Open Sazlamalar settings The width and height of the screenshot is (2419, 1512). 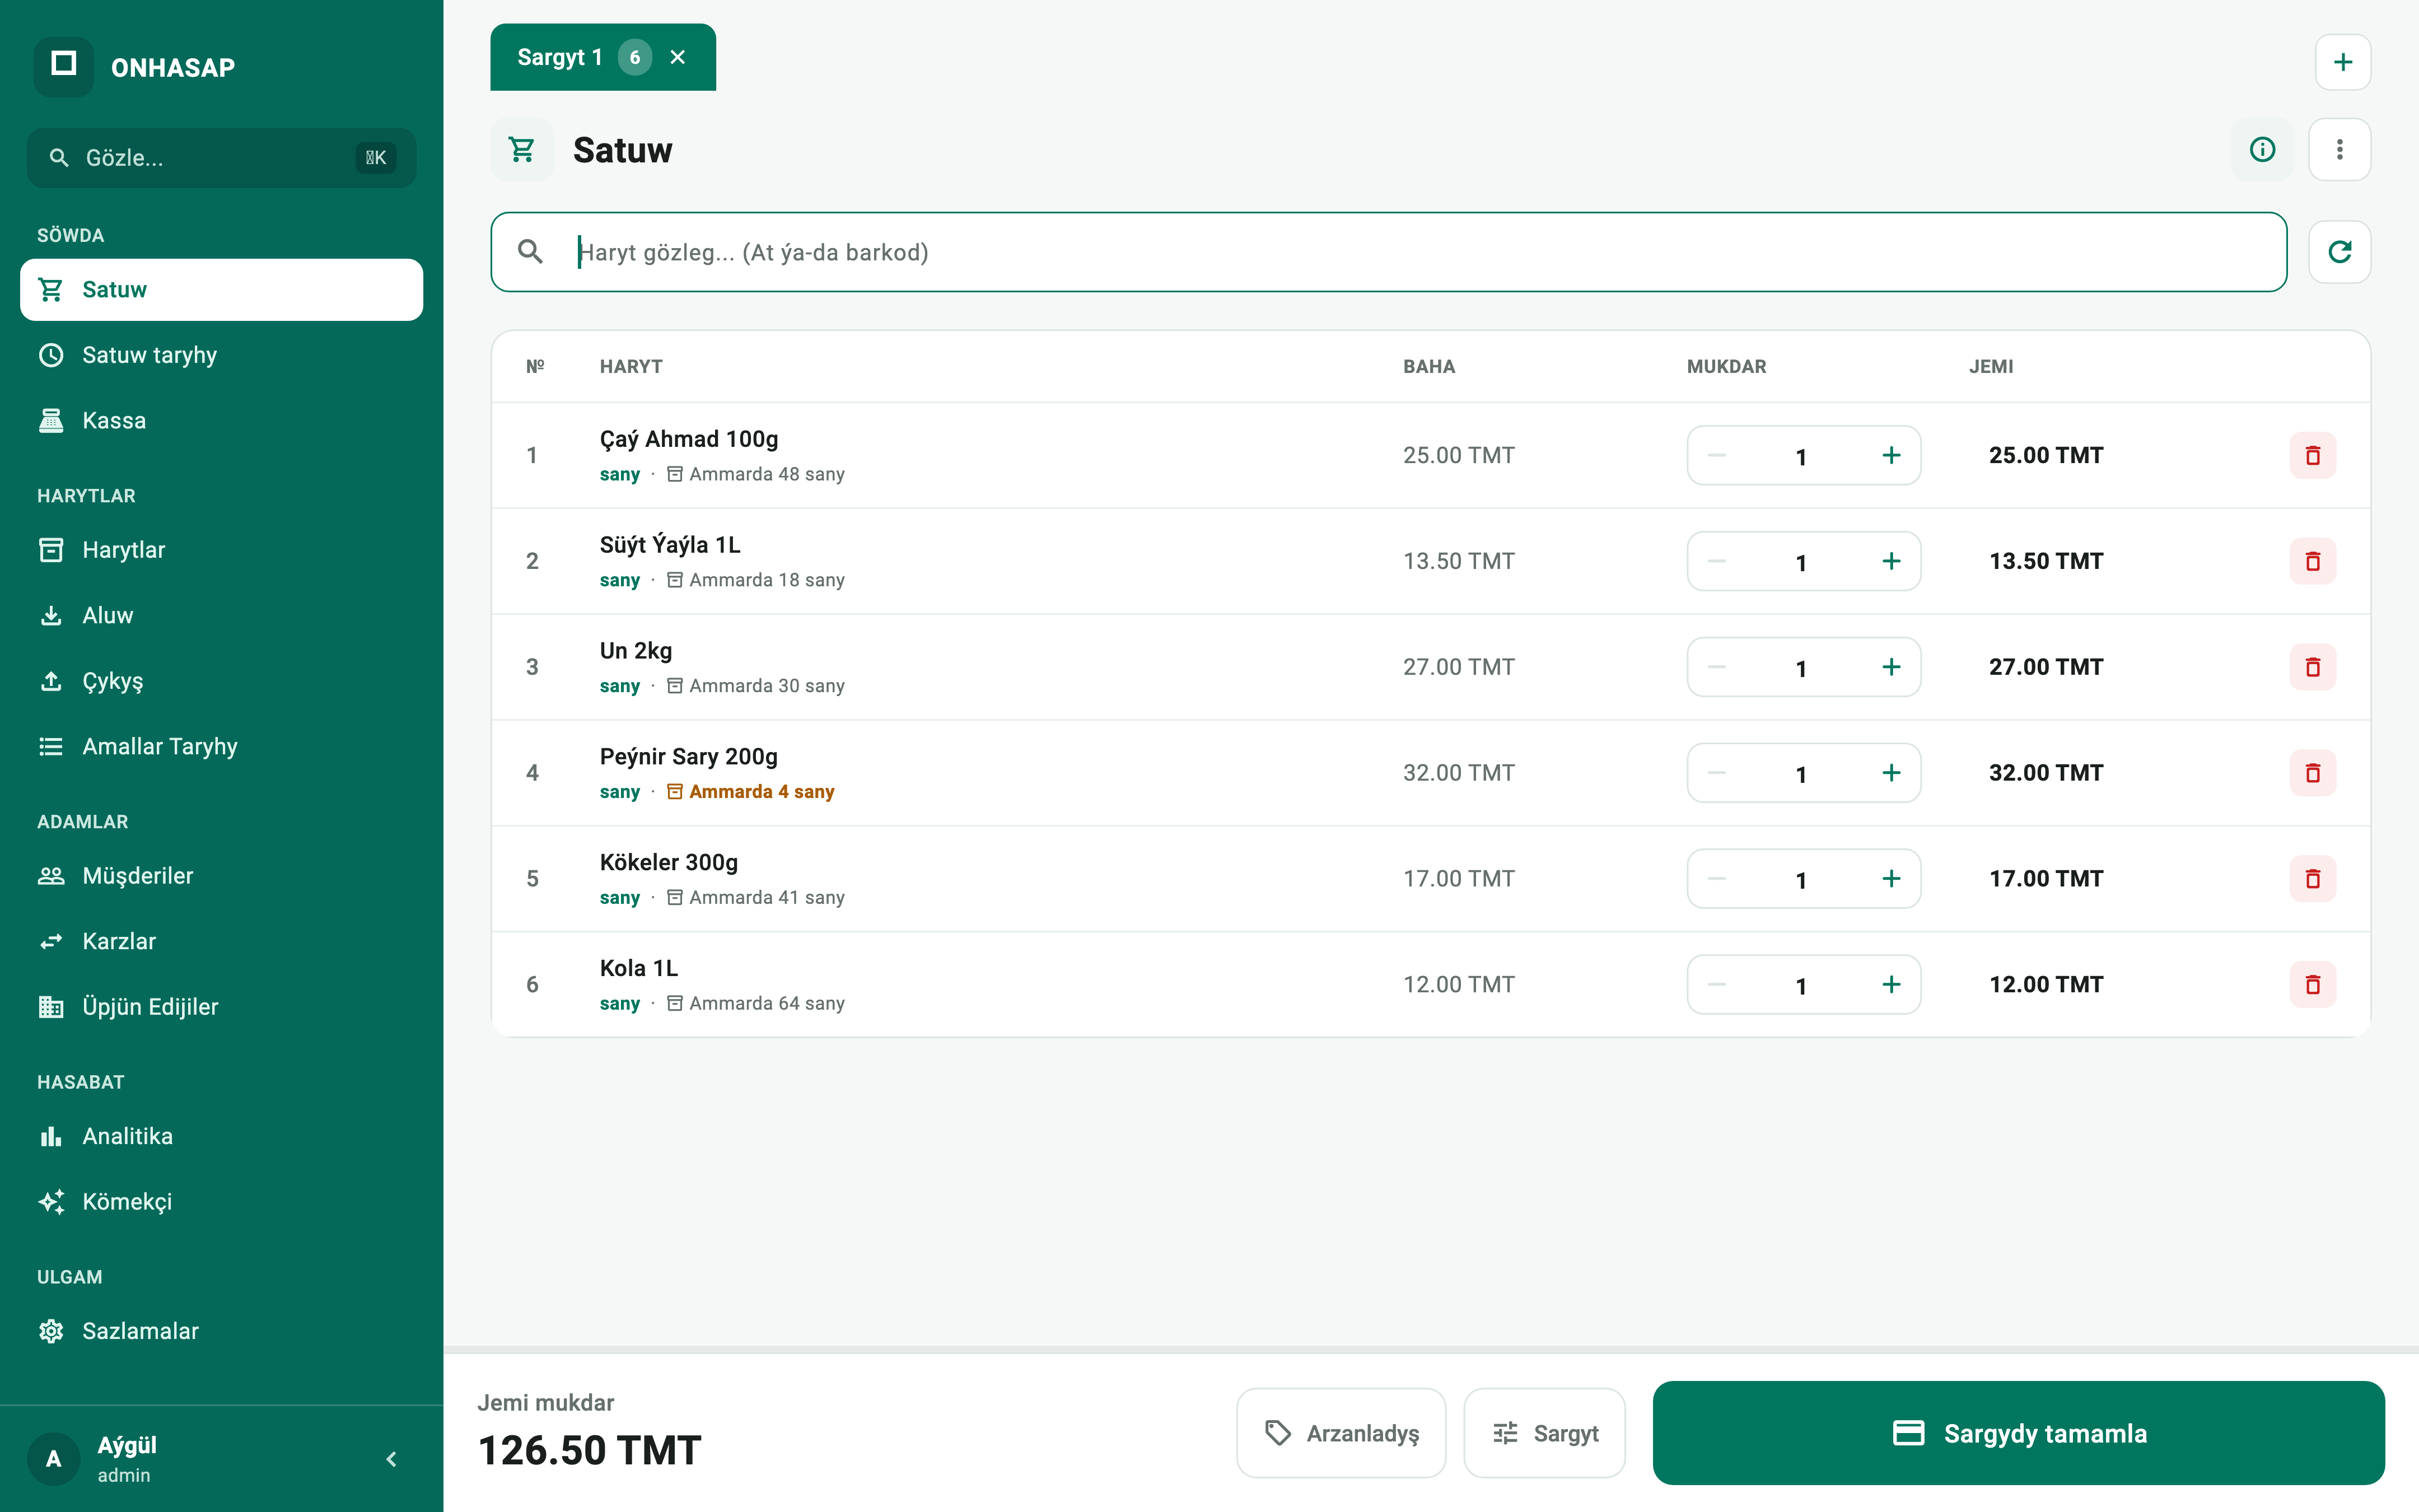click(221, 1331)
